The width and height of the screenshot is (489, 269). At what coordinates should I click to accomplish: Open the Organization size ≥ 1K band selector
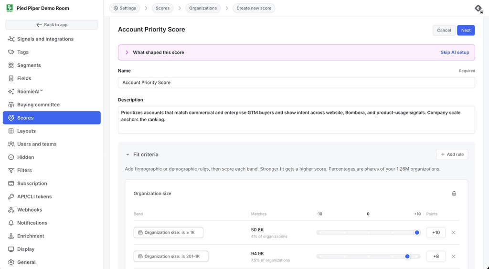click(169, 233)
